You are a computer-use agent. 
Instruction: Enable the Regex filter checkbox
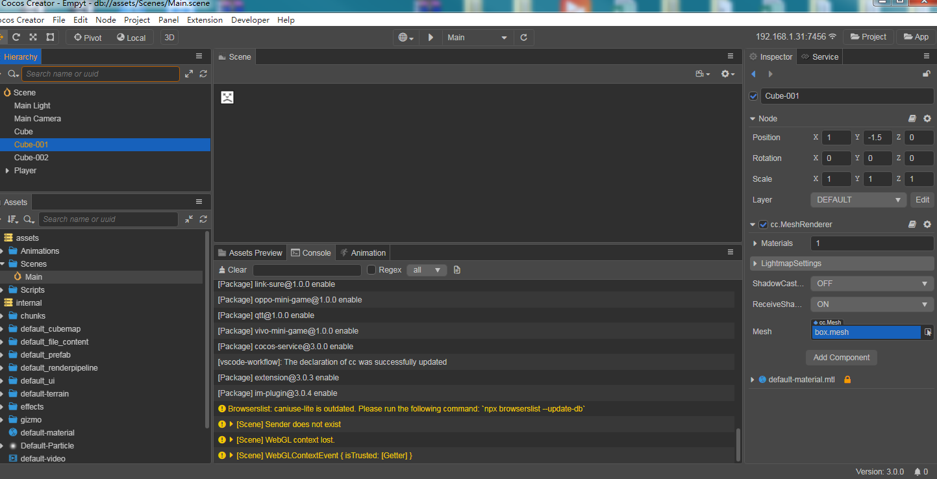pos(371,270)
